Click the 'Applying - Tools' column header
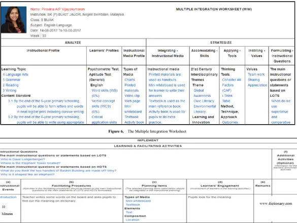Viewport: 297px width, 223px height. (x=232, y=53)
